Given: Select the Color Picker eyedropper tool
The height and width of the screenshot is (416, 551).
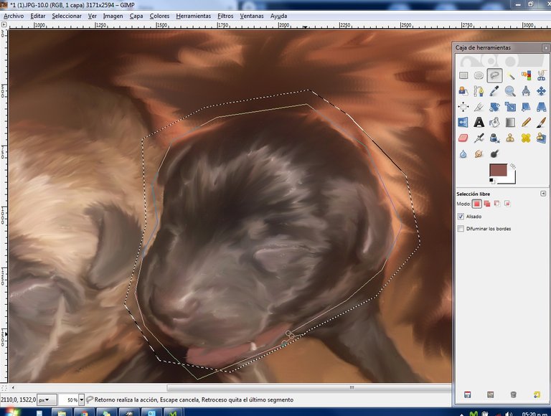Looking at the screenshot, I should (x=494, y=91).
